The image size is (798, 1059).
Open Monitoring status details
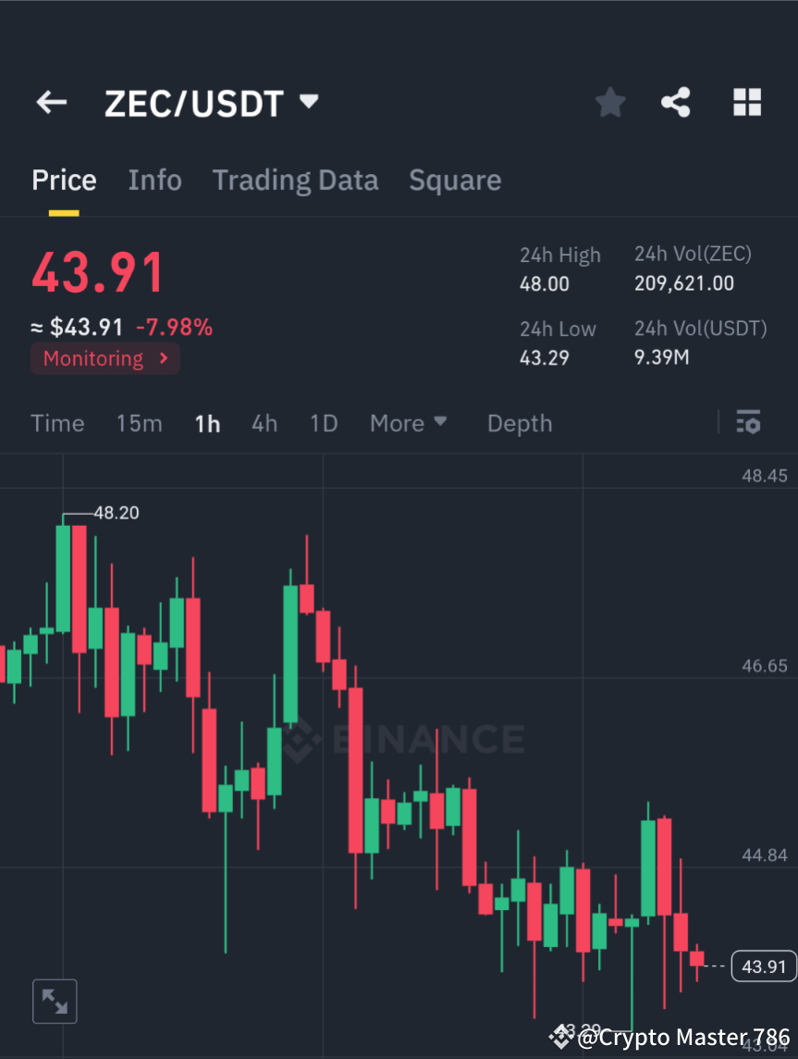coord(104,358)
